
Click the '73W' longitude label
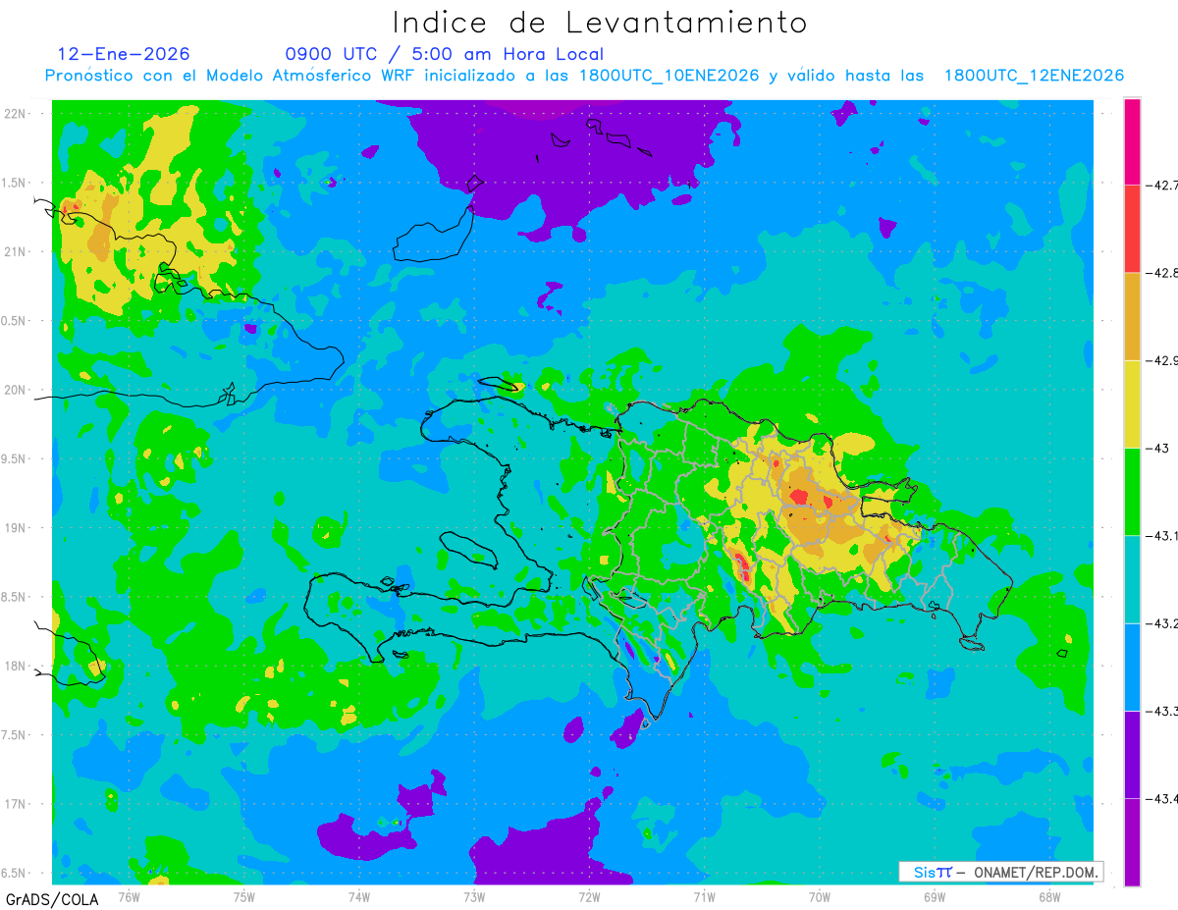click(474, 895)
